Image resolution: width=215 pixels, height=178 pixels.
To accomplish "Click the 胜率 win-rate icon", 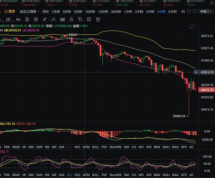I will tap(10, 11).
